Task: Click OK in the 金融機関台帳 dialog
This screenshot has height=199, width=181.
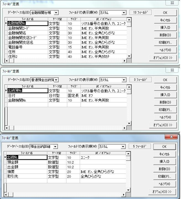Action: [165, 12]
